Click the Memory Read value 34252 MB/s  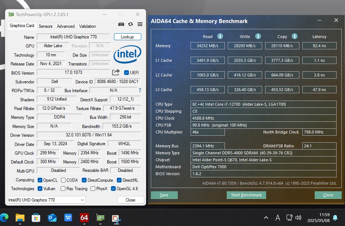(x=207, y=46)
